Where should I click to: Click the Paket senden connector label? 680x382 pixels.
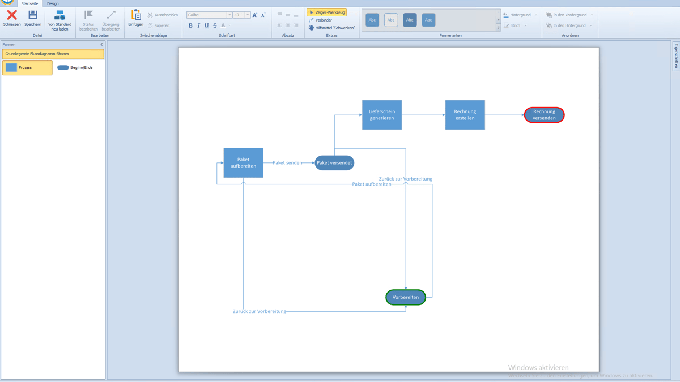coord(287,163)
